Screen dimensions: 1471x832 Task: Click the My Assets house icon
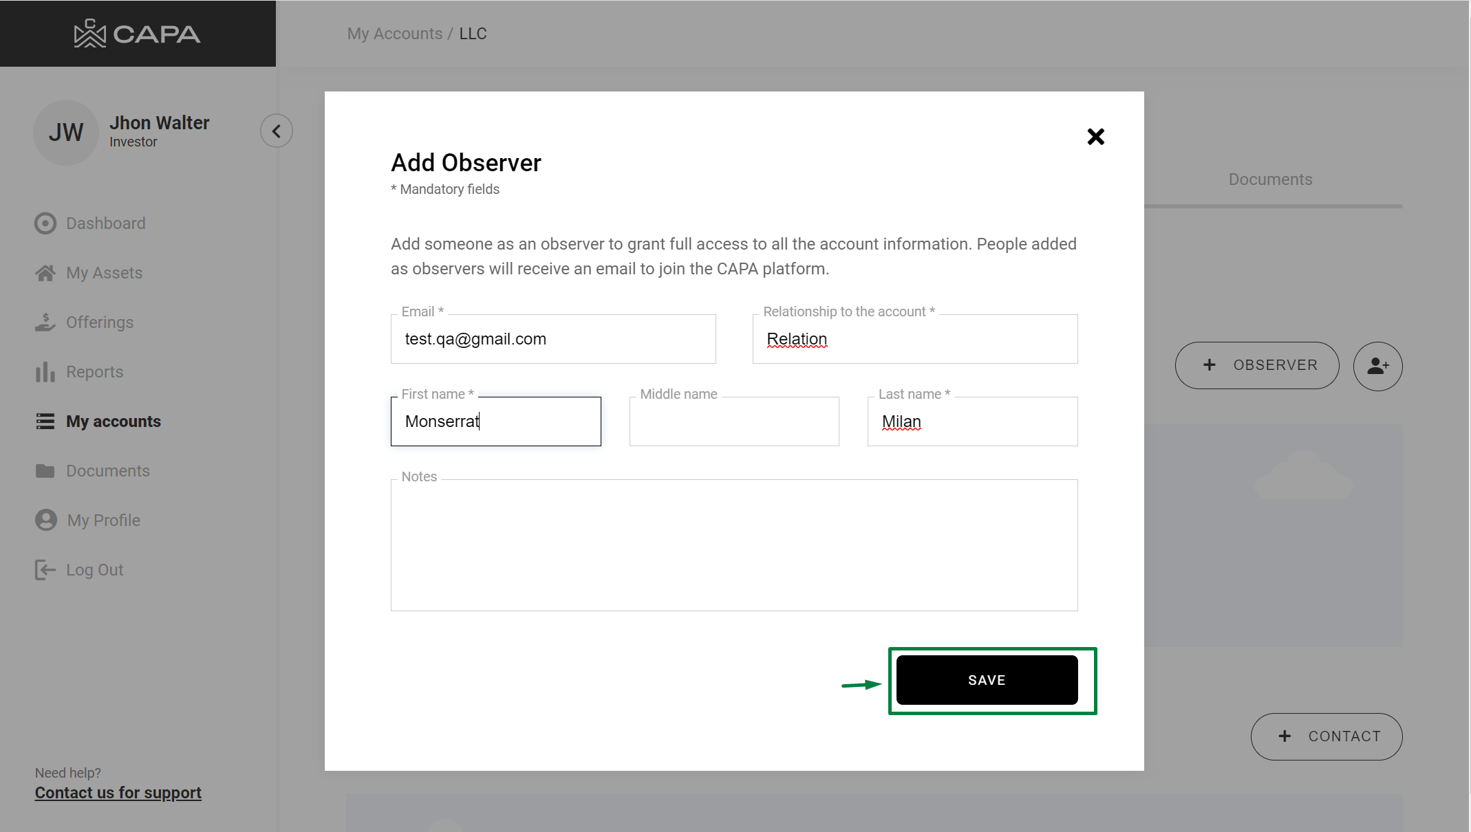[45, 273]
